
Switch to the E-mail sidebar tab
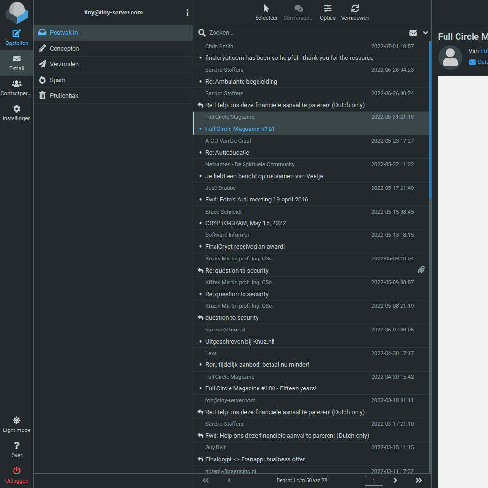tap(16, 63)
